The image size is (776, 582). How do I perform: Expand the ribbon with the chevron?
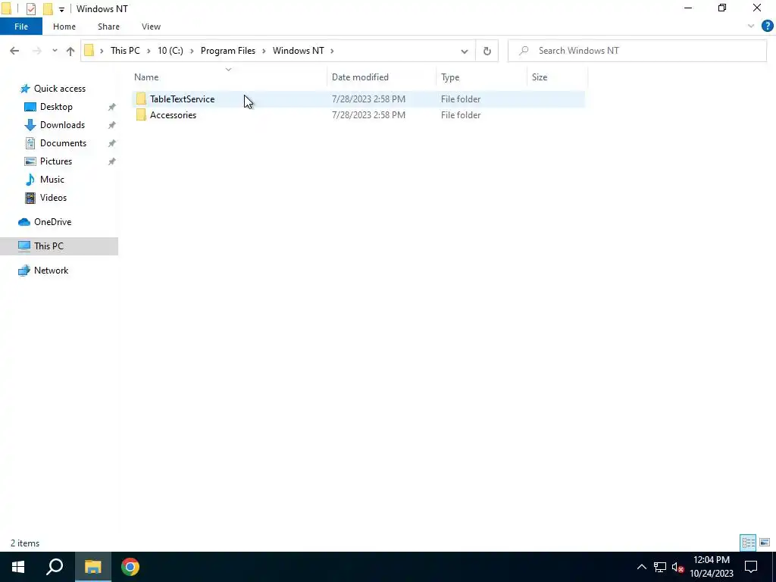(x=751, y=27)
